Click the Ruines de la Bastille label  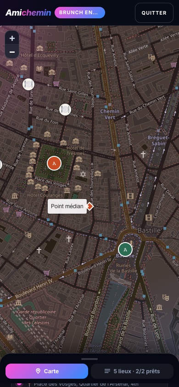(123, 268)
